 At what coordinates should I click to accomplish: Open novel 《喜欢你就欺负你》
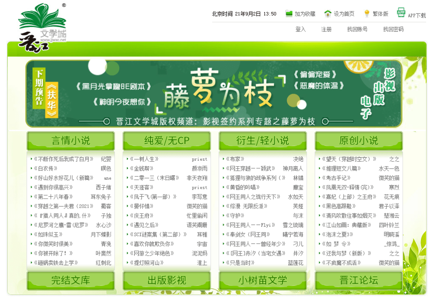pos(152,244)
